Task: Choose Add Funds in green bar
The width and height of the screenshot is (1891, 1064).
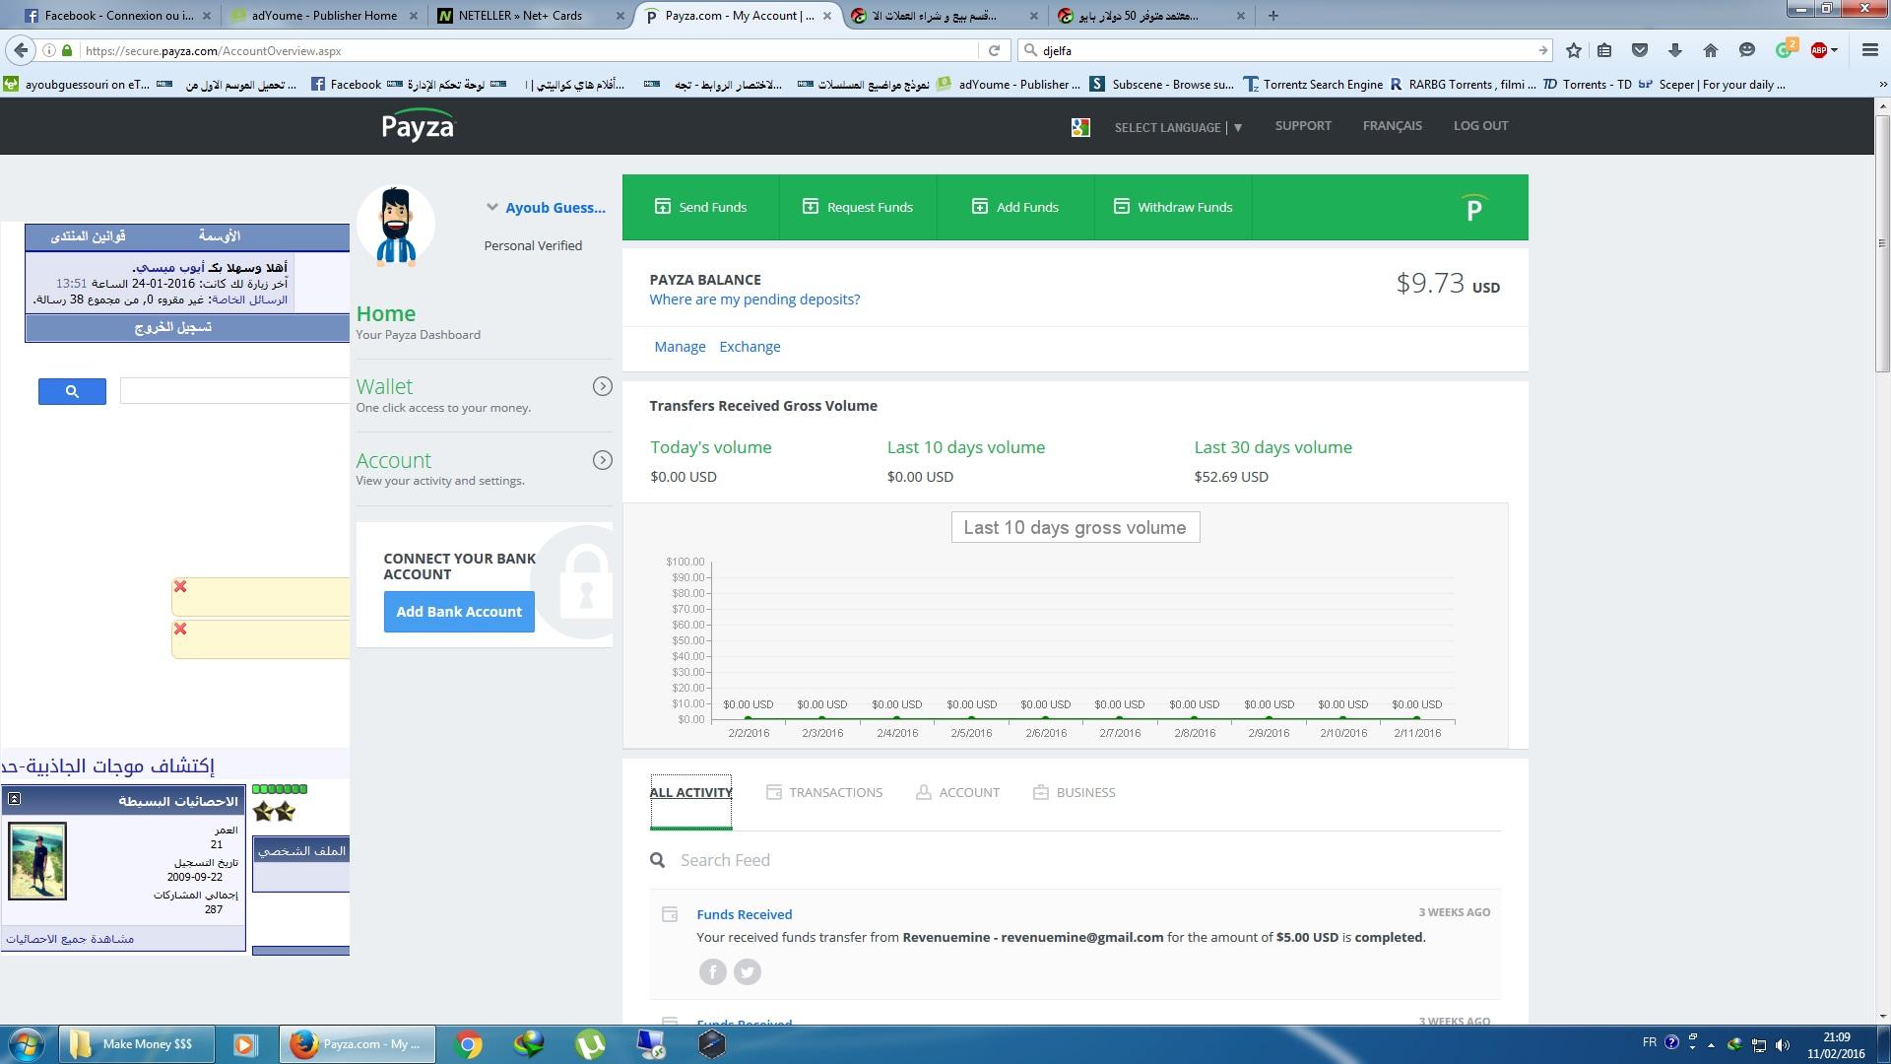Action: (x=1015, y=207)
